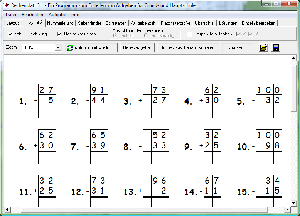Toggle the schriftl.Rechnung checkbox
Screen dimensions: 300x216
[10, 34]
